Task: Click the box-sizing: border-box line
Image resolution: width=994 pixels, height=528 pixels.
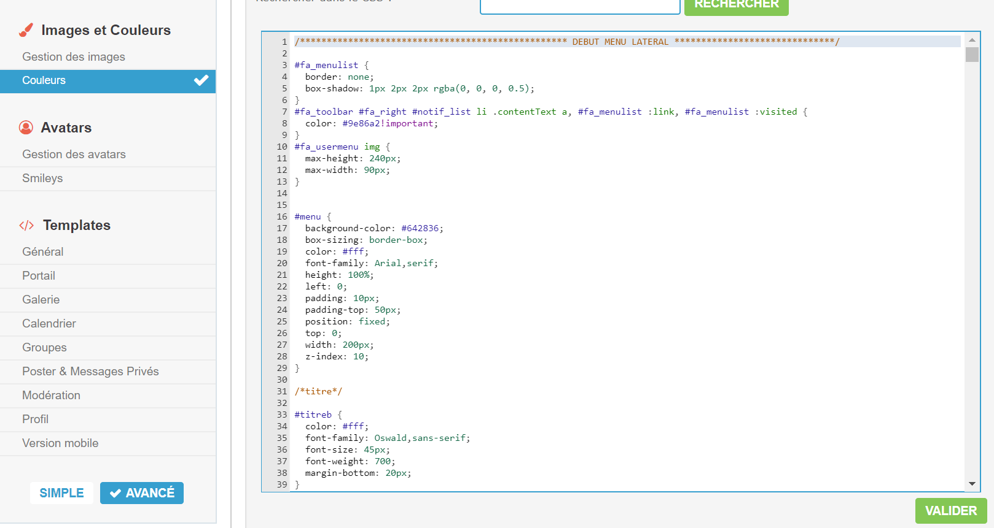Action: (366, 240)
